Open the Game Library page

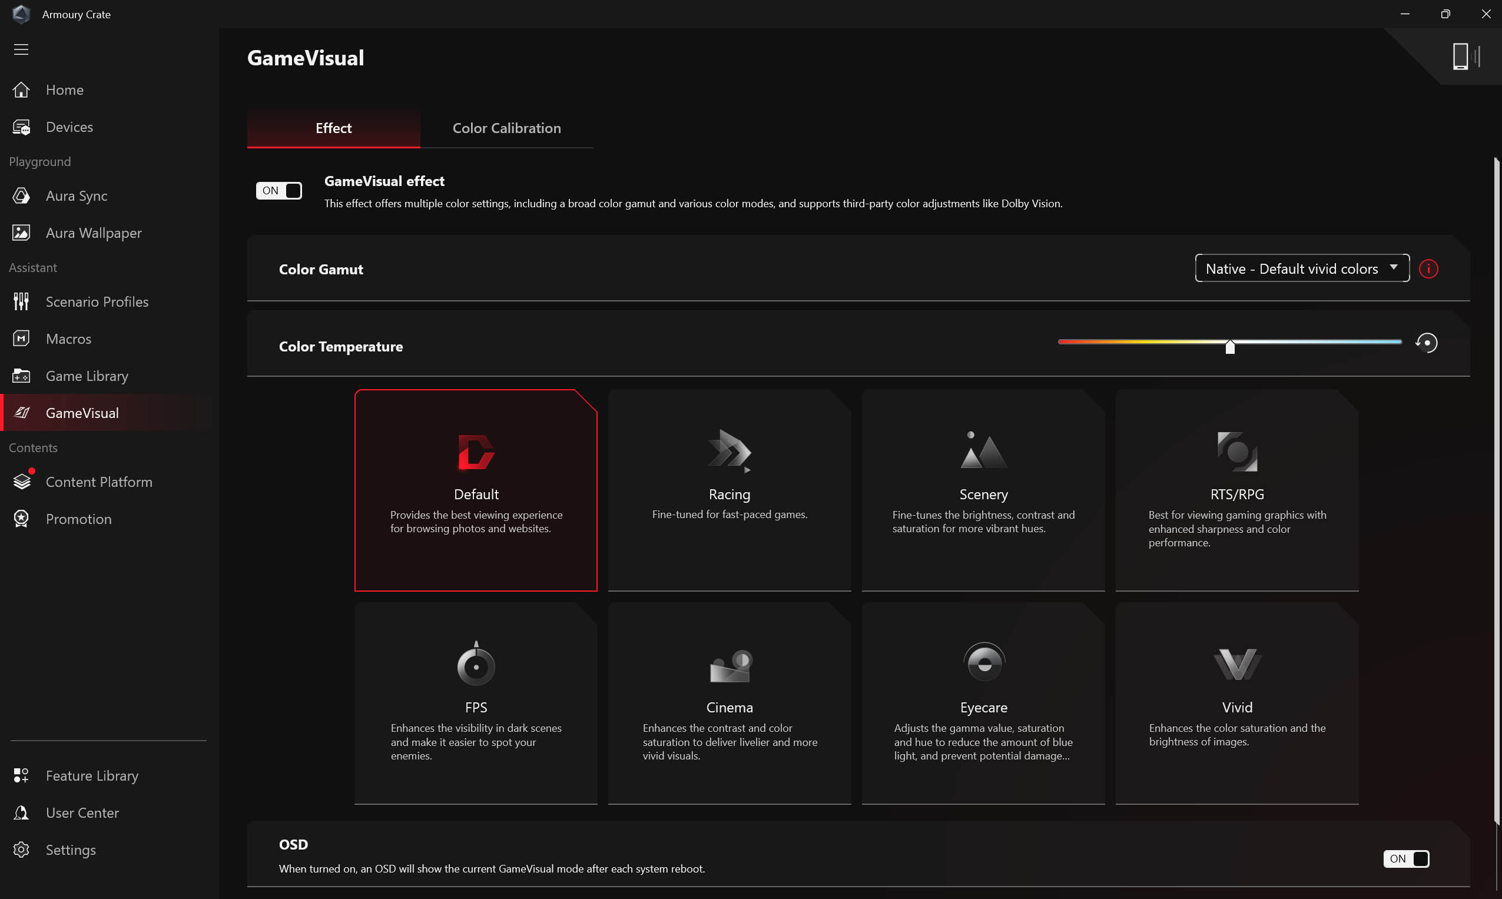[87, 376]
